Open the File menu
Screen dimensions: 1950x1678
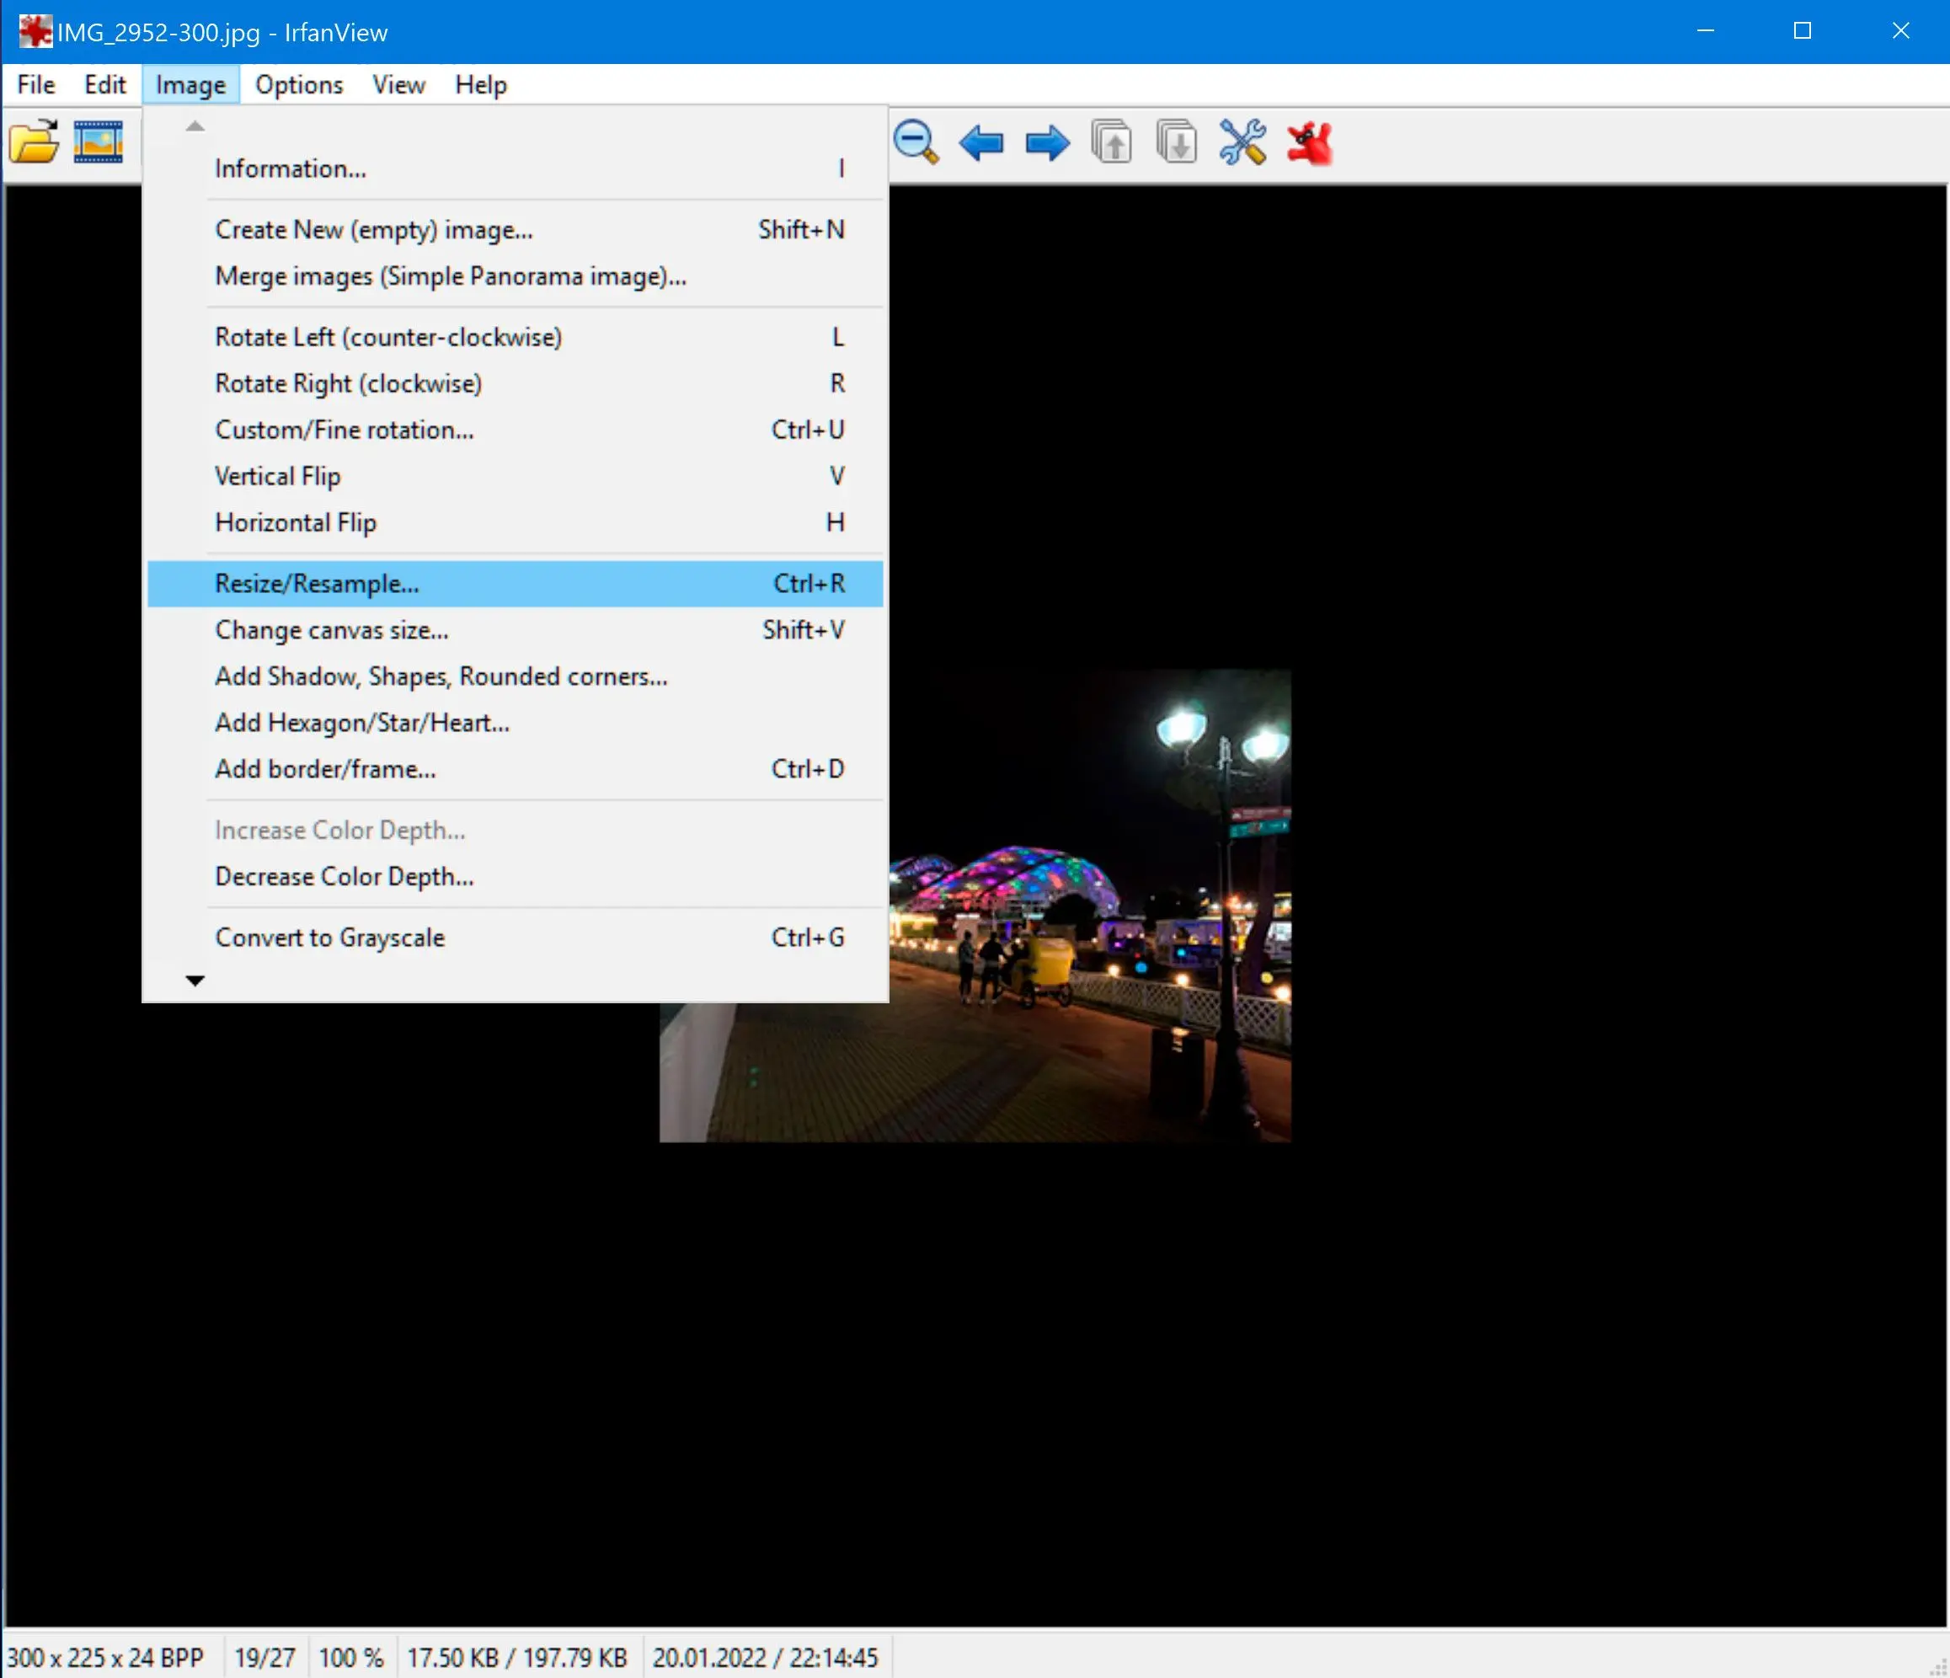coord(35,83)
